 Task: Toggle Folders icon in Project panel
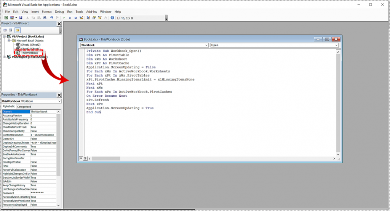click(x=18, y=30)
